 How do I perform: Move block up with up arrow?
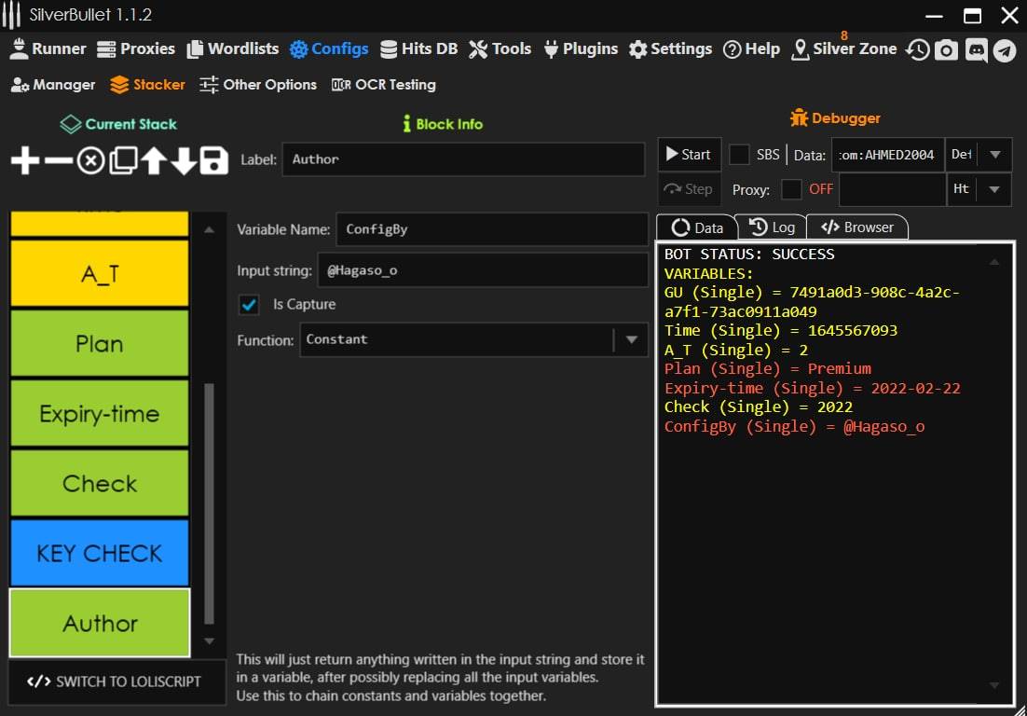click(x=153, y=161)
